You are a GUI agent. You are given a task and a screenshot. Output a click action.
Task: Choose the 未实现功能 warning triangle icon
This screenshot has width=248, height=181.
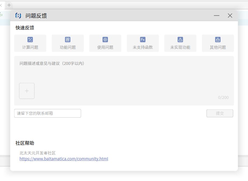click(x=180, y=40)
